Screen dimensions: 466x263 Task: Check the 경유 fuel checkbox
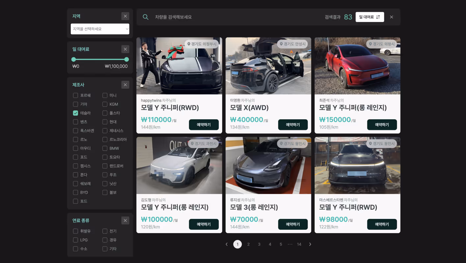[105, 240]
